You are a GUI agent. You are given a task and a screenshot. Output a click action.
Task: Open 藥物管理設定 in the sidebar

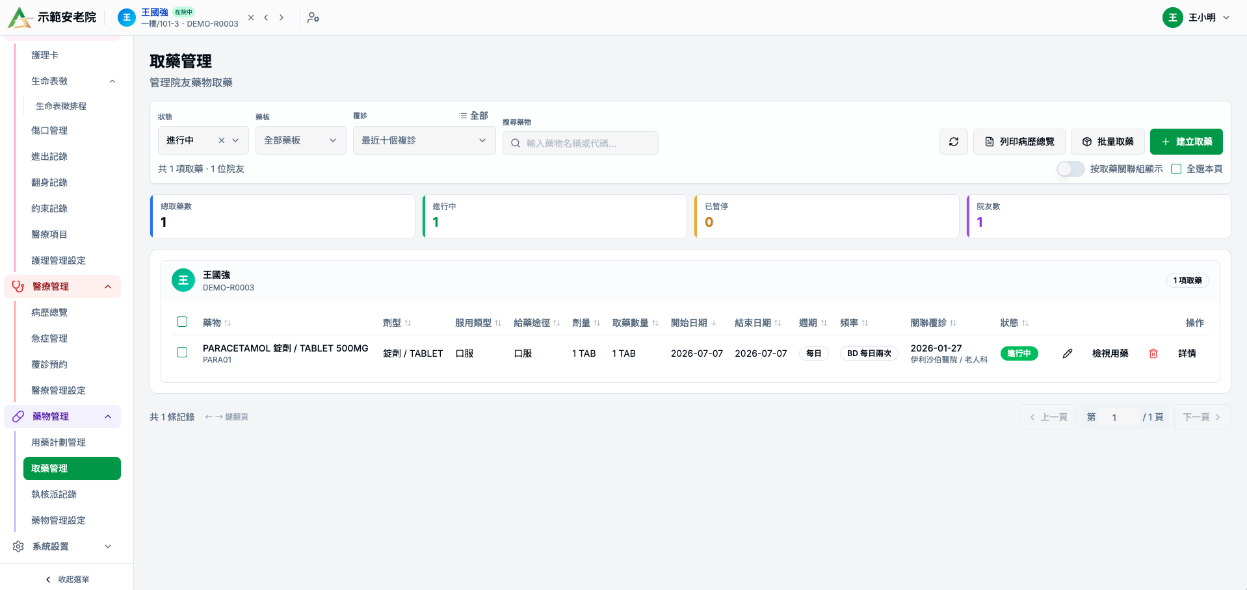(72, 520)
